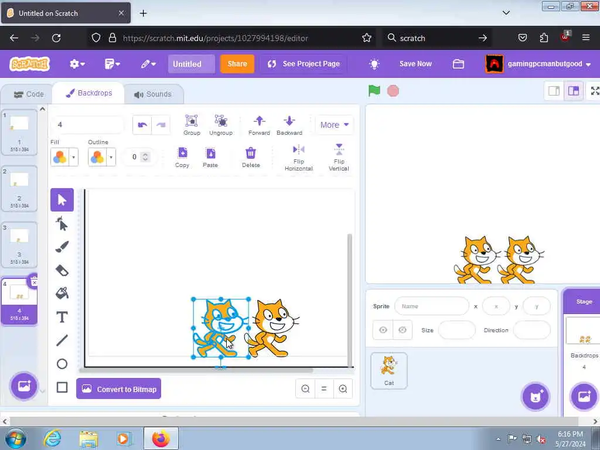The image size is (600, 450).
Task: Copy the selected cat
Action: coord(182,157)
